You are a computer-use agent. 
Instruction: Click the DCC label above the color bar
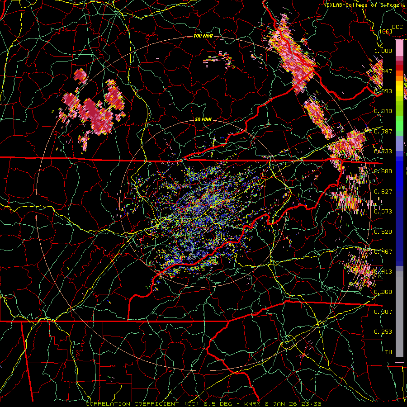(398, 27)
